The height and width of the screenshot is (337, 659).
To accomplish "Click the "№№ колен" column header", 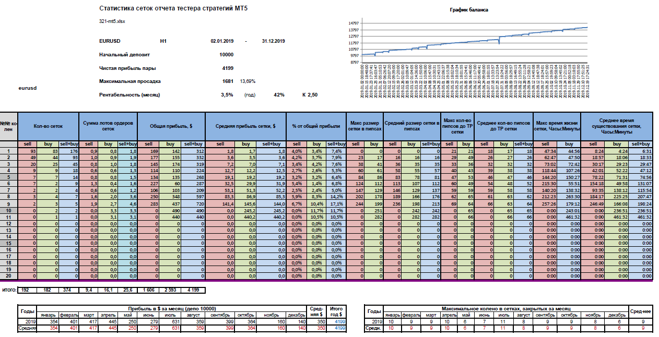I will pos(9,126).
